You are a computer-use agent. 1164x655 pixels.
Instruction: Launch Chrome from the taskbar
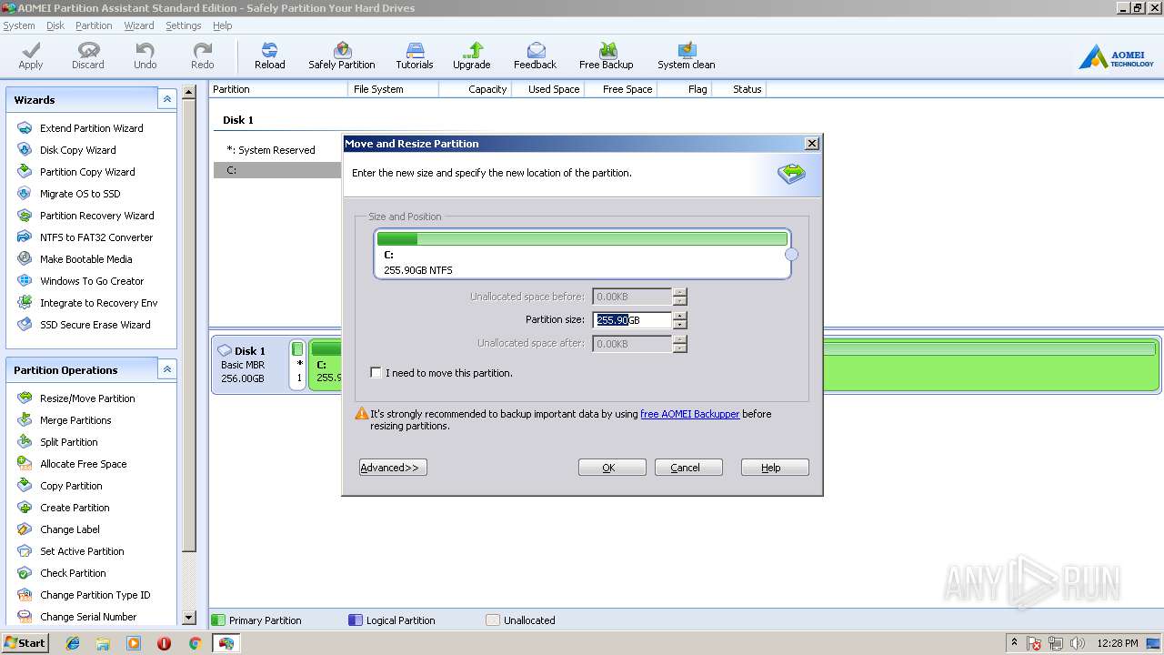click(x=195, y=643)
